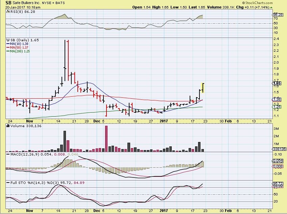Click the tallest pink volume bar in December

click(x=106, y=139)
